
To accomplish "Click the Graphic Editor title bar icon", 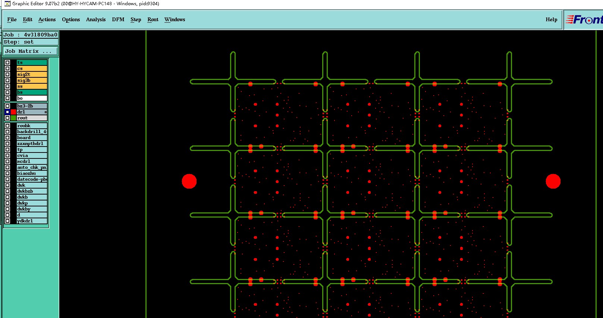I will [7, 4].
